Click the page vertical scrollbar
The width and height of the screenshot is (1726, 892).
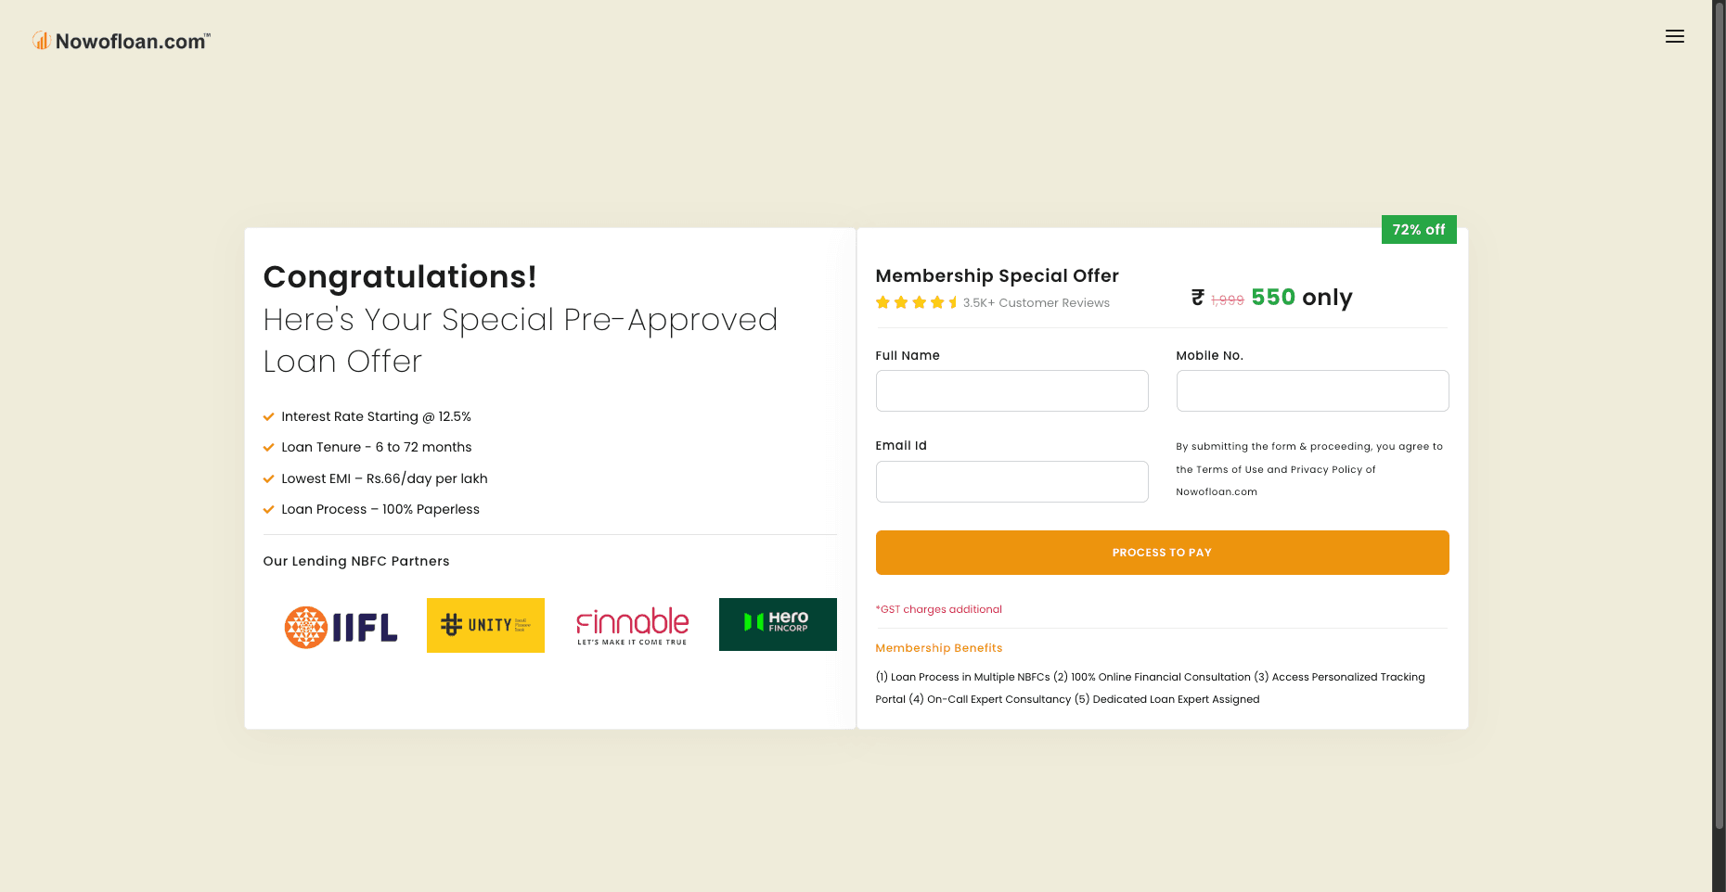pos(1719,417)
